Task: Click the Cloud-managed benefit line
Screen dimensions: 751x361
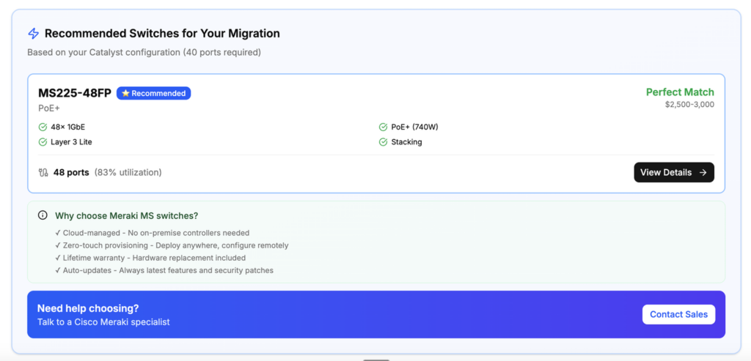Action: click(155, 233)
